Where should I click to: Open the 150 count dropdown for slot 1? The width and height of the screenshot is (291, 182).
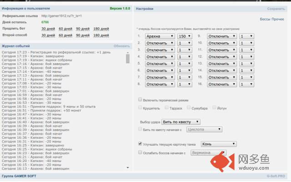point(185,36)
